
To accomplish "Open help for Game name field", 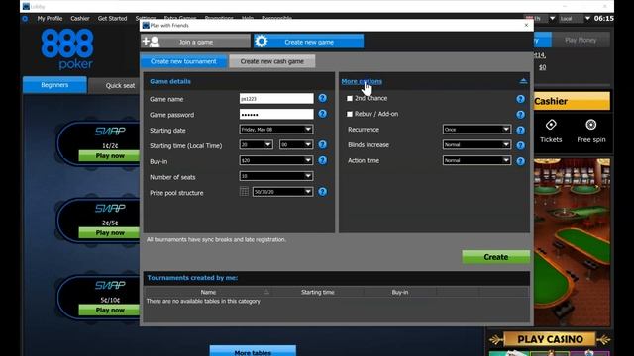I will 322,98.
